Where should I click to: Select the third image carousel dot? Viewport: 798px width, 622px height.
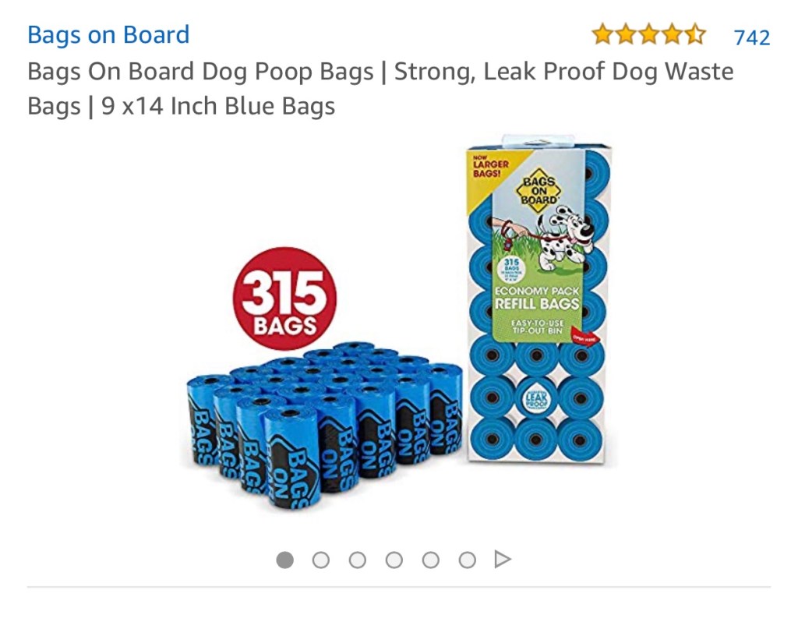(x=358, y=560)
